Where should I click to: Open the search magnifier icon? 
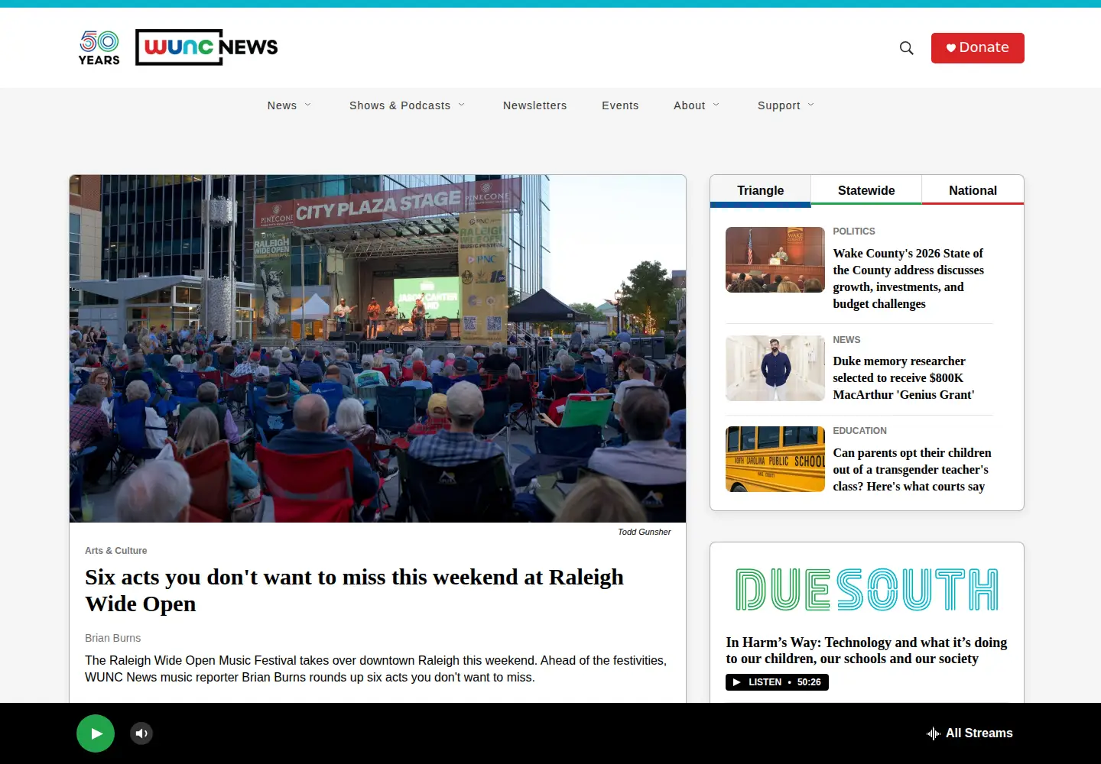(x=907, y=48)
